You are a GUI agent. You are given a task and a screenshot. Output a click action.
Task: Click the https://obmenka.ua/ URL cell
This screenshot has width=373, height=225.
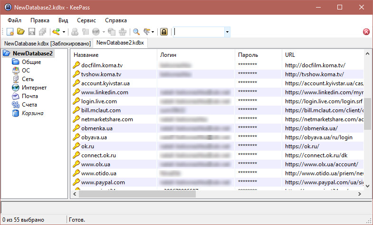(311, 128)
